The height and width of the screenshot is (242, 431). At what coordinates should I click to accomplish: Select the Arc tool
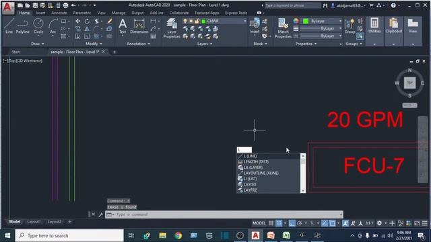point(53,26)
